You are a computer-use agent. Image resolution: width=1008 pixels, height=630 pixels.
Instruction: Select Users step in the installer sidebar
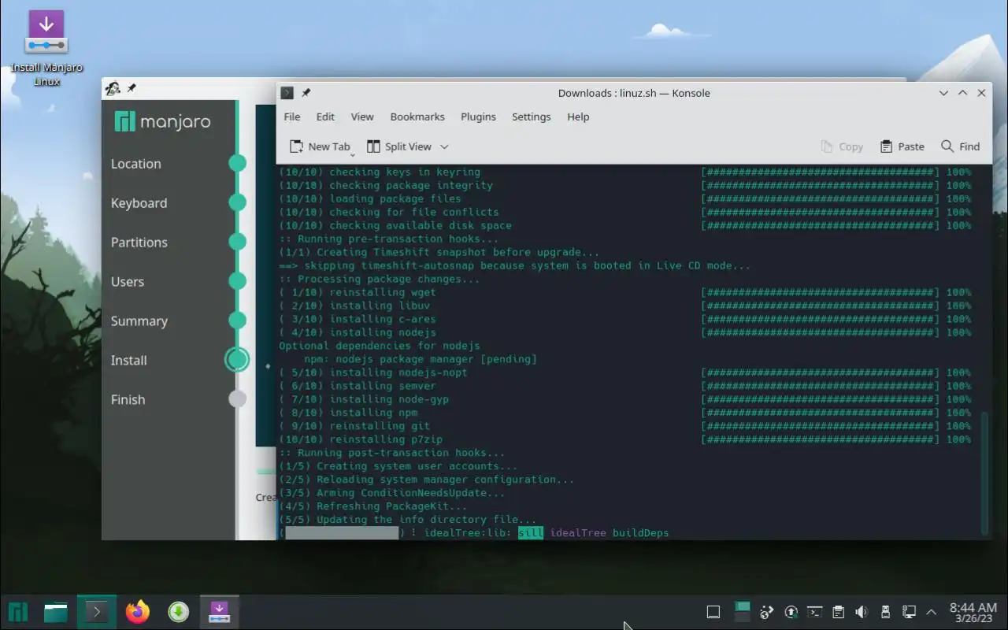[x=128, y=282]
